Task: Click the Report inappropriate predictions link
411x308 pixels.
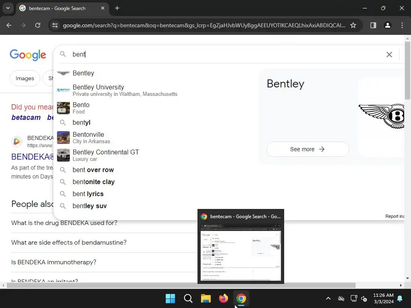Action: [395, 216]
